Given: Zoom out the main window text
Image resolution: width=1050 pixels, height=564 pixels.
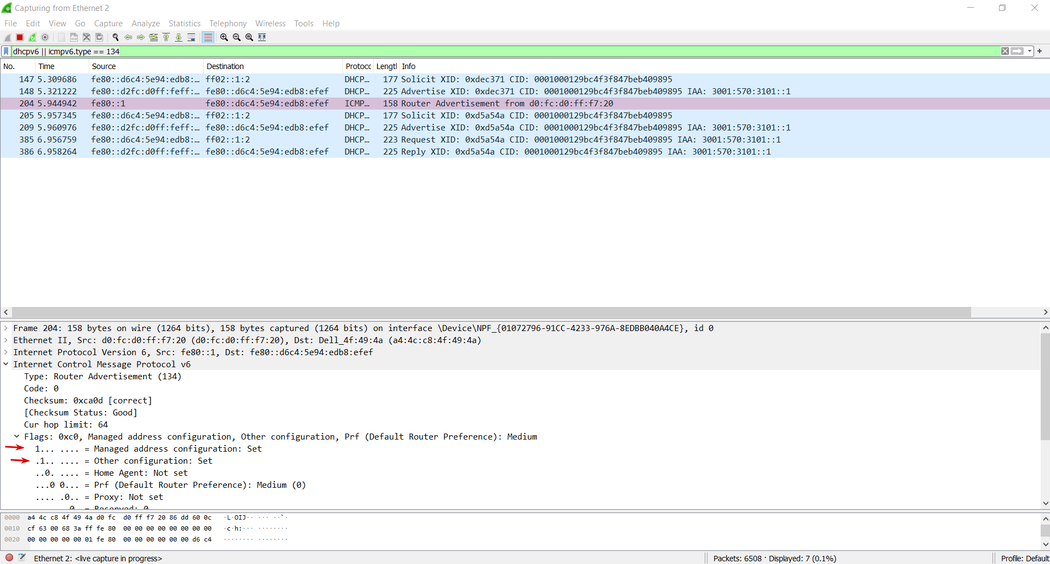Looking at the screenshot, I should point(237,37).
